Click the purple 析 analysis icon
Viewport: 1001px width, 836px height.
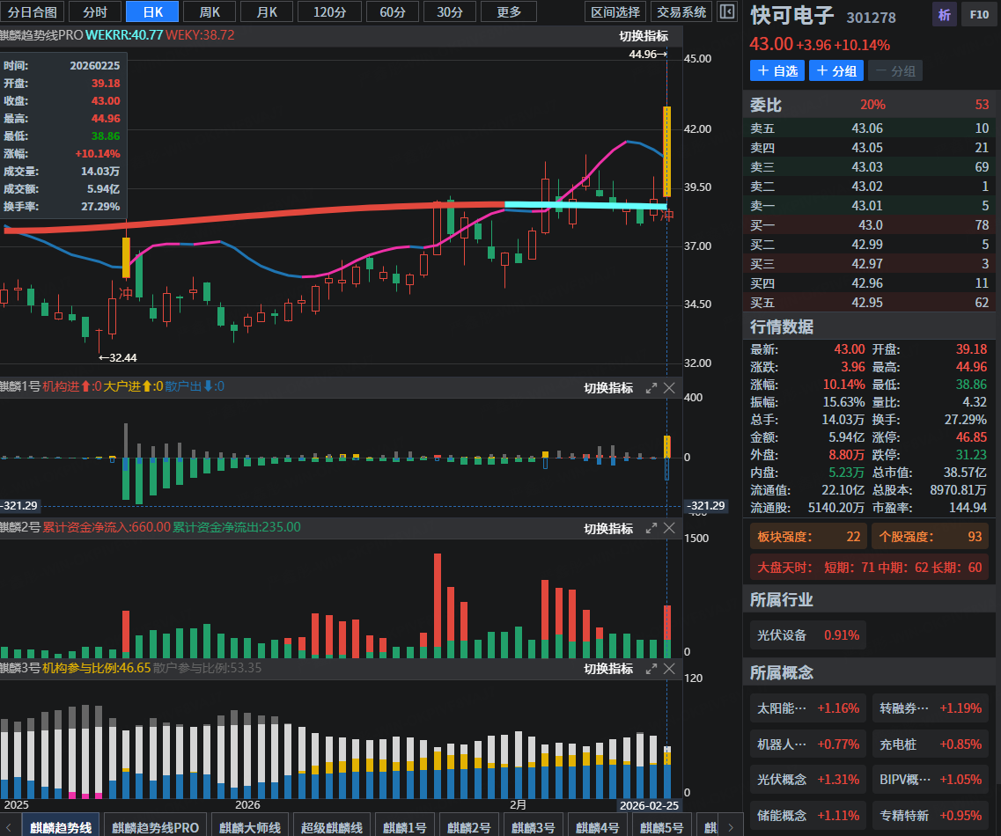(944, 14)
